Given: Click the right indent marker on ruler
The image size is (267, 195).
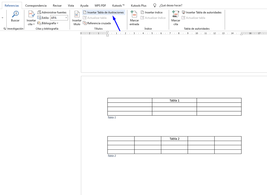Looking at the screenshot, I should point(241,34).
